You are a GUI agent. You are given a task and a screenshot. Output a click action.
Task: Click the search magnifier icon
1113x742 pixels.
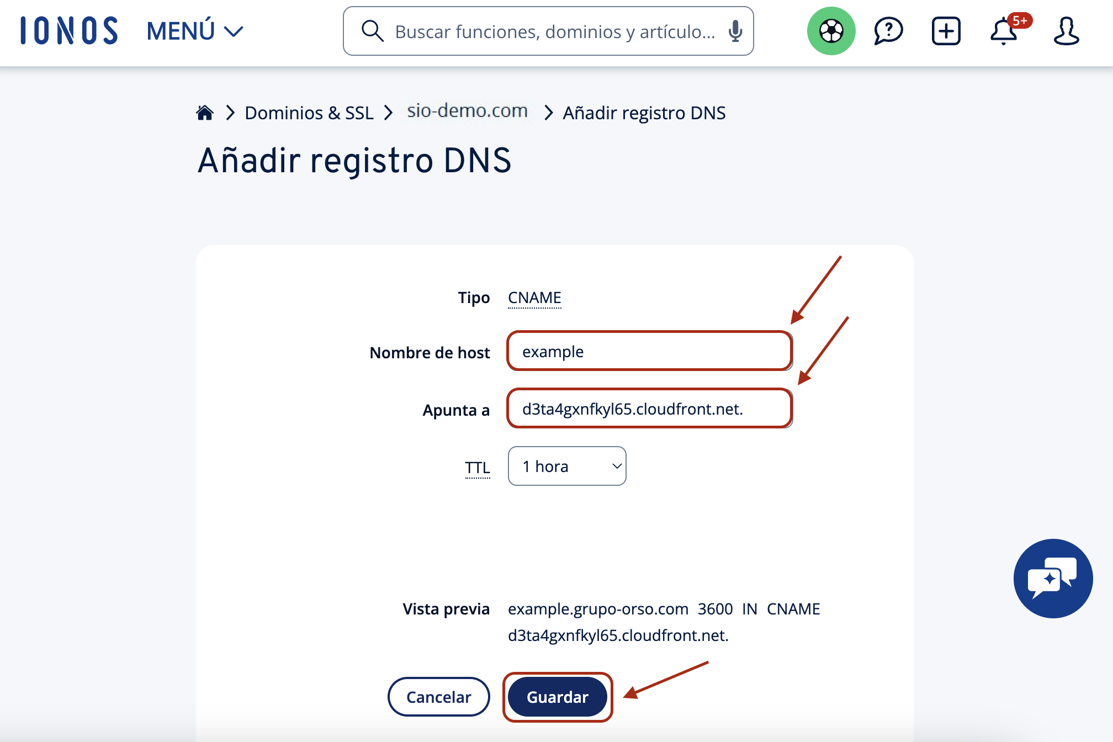pyautogui.click(x=372, y=31)
